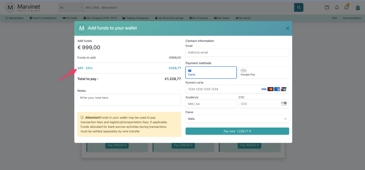Screen dimensions: 365x170
Task: Click the magnifier search button
Action: coord(299,7)
